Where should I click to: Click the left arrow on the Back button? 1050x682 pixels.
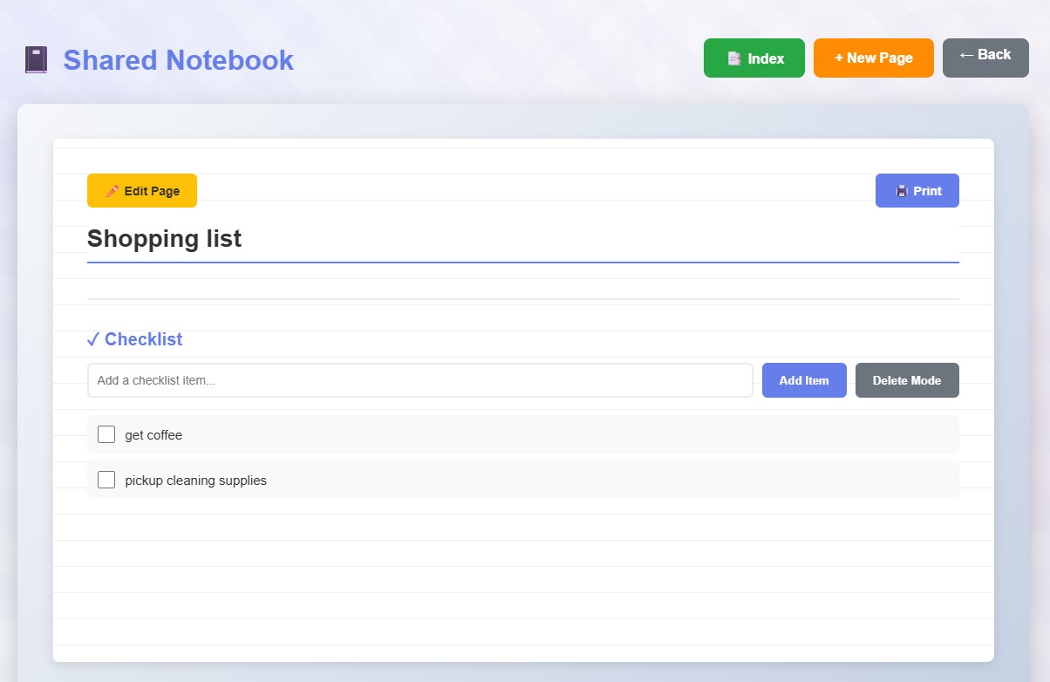(x=966, y=55)
